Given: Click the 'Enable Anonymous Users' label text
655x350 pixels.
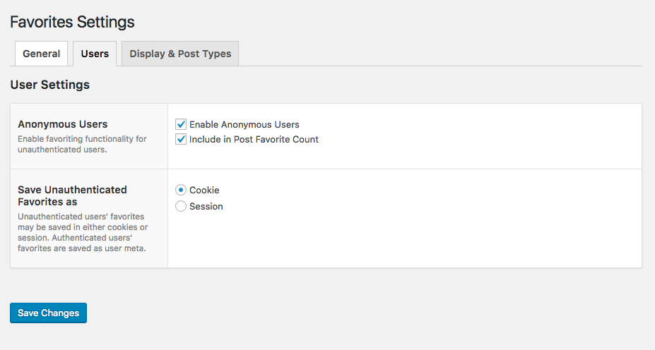Looking at the screenshot, I should [244, 124].
